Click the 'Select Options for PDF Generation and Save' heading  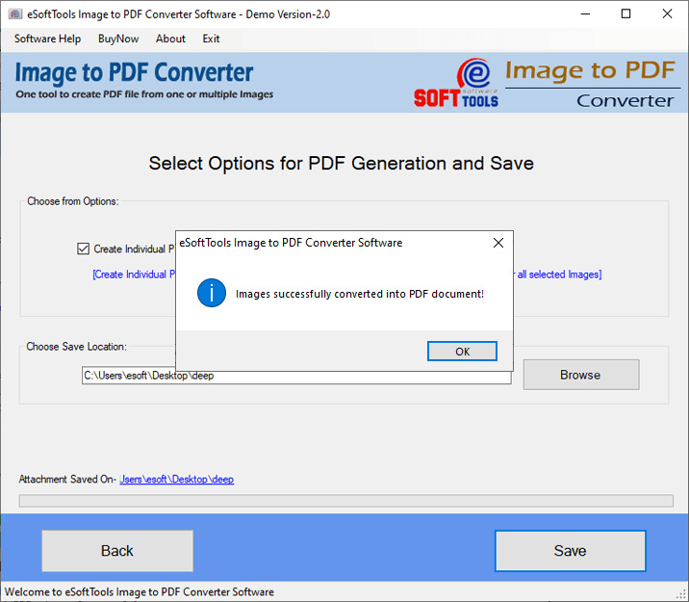point(341,164)
